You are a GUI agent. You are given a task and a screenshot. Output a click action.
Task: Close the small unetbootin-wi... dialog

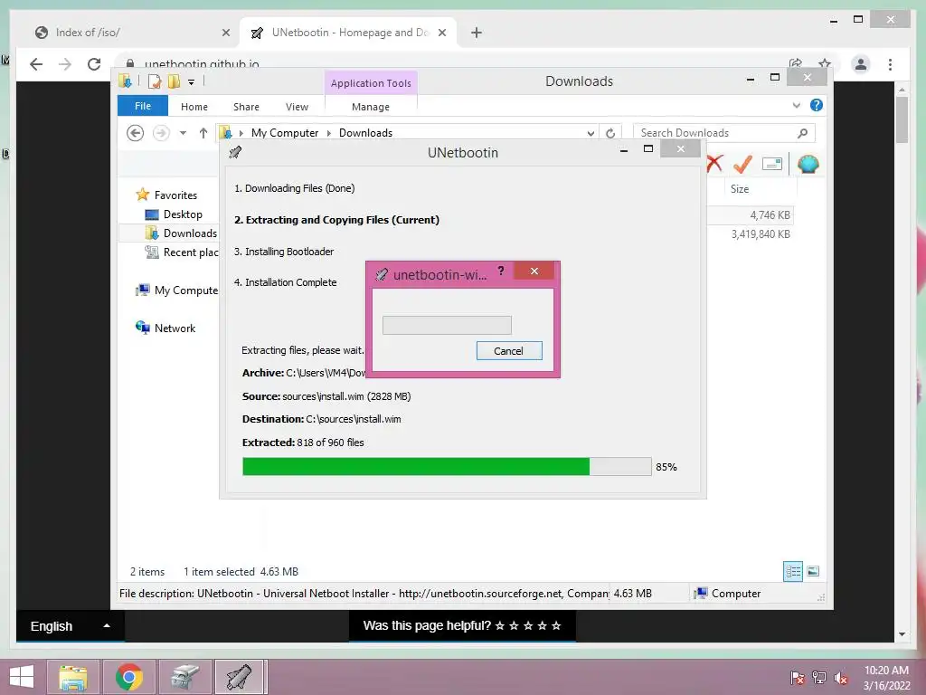click(x=534, y=271)
